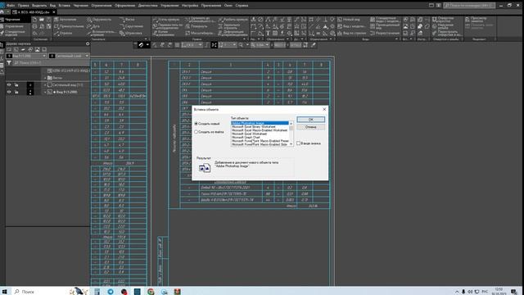The height and width of the screenshot is (295, 524).
Task: Open Windows Start menu
Action: 4,292
